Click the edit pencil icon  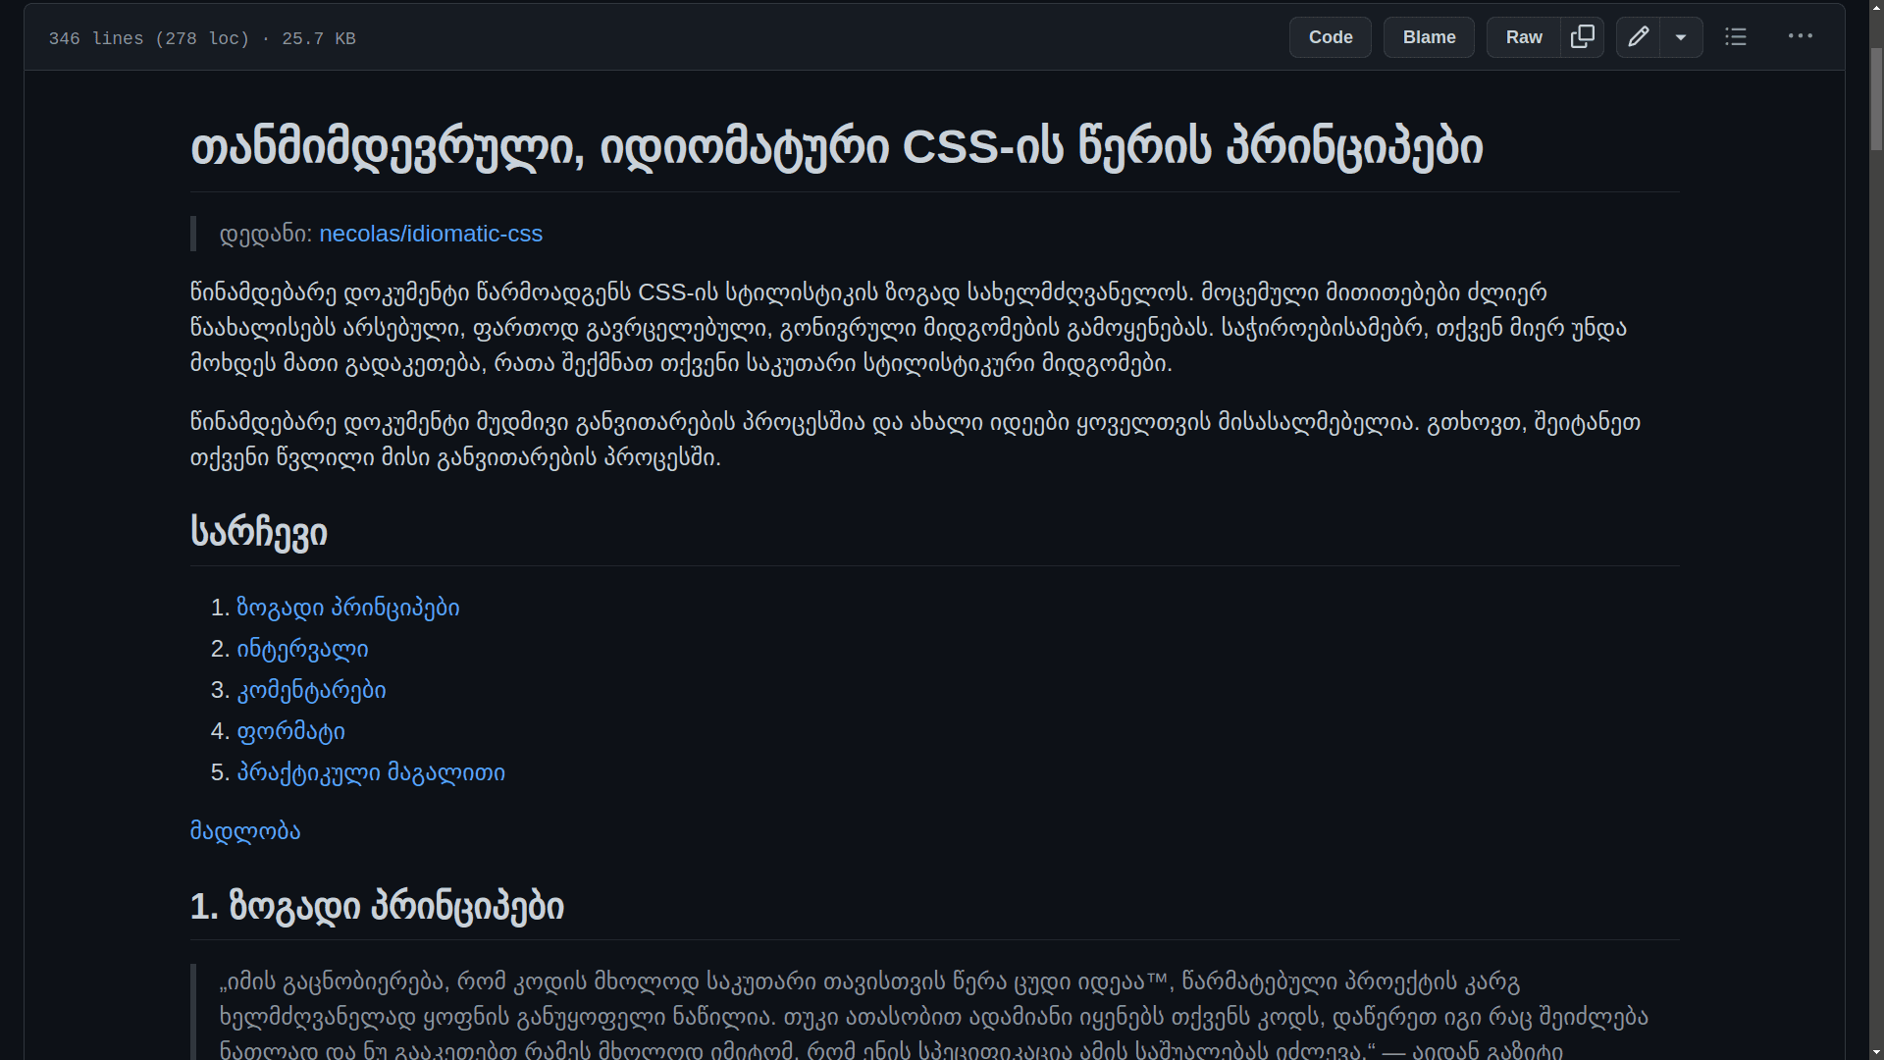pyautogui.click(x=1638, y=36)
